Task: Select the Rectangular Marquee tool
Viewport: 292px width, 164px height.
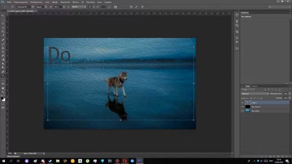Action: click(3, 20)
